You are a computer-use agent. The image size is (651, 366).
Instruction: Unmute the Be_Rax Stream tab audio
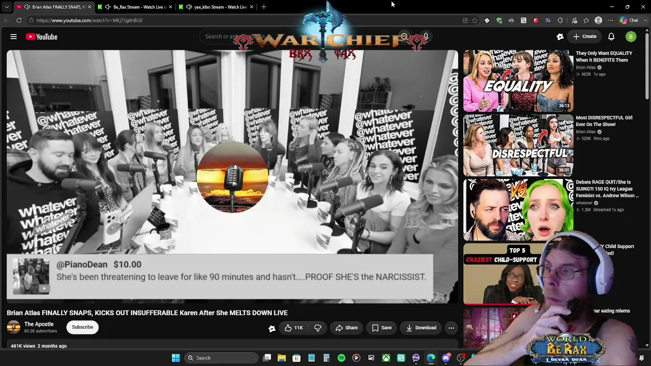pyautogui.click(x=108, y=7)
